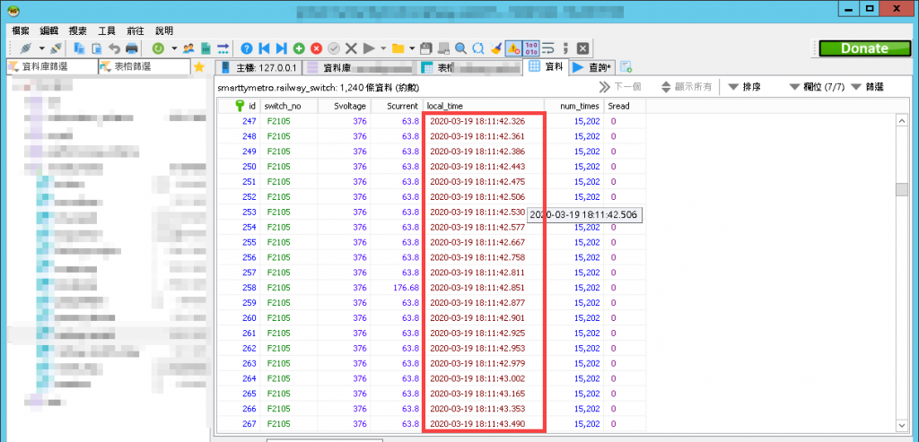Select the id cell 247

point(239,121)
